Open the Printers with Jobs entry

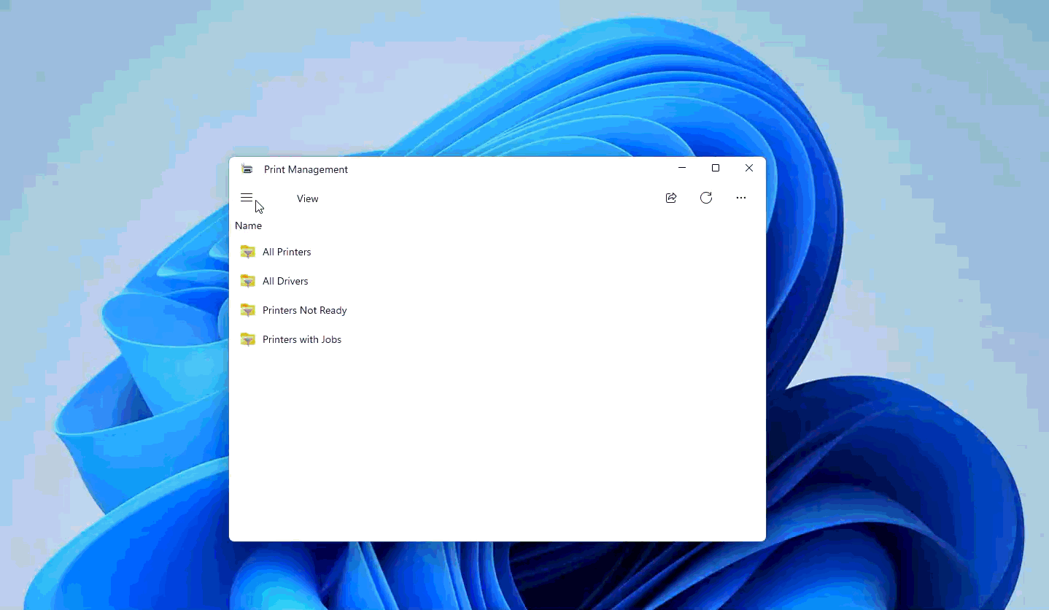[302, 339]
